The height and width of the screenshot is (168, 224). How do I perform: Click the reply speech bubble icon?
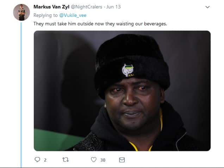point(37,160)
